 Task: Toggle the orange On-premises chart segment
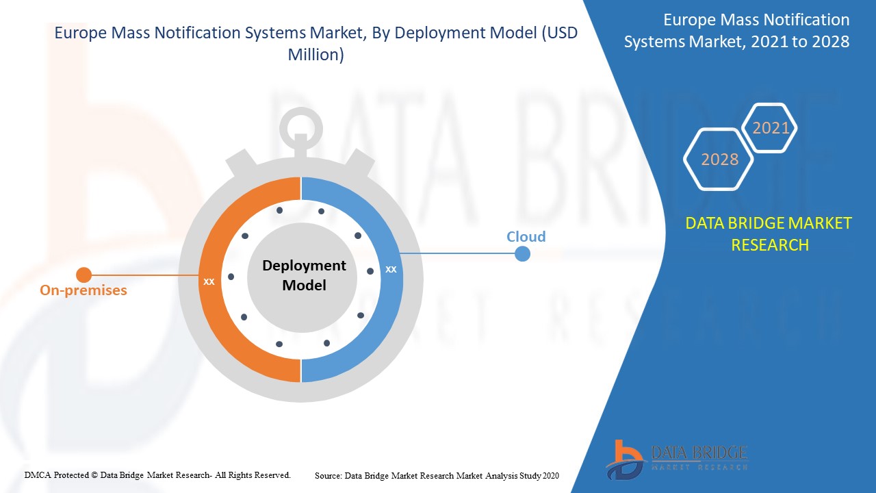(226, 205)
